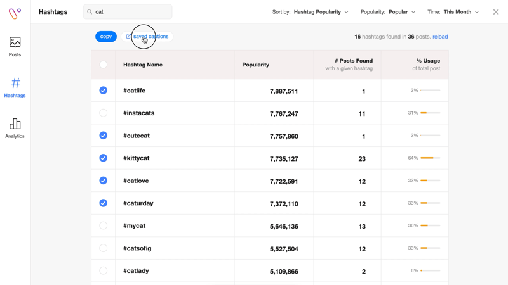Select the #cutecat hashtag name
Image resolution: width=508 pixels, height=285 pixels.
[x=137, y=136]
